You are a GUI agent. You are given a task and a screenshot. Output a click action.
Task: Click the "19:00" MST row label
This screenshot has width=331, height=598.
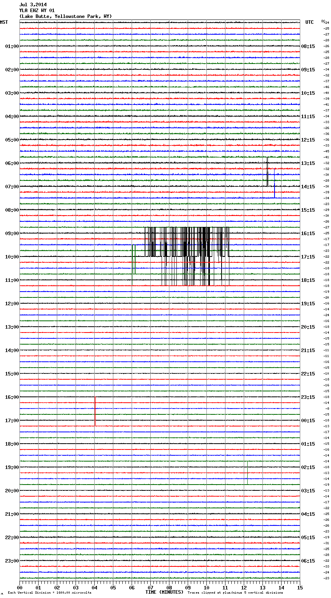click(12, 467)
